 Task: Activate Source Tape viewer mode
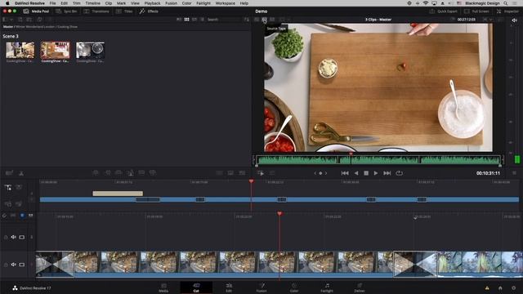pyautogui.click(x=264, y=20)
